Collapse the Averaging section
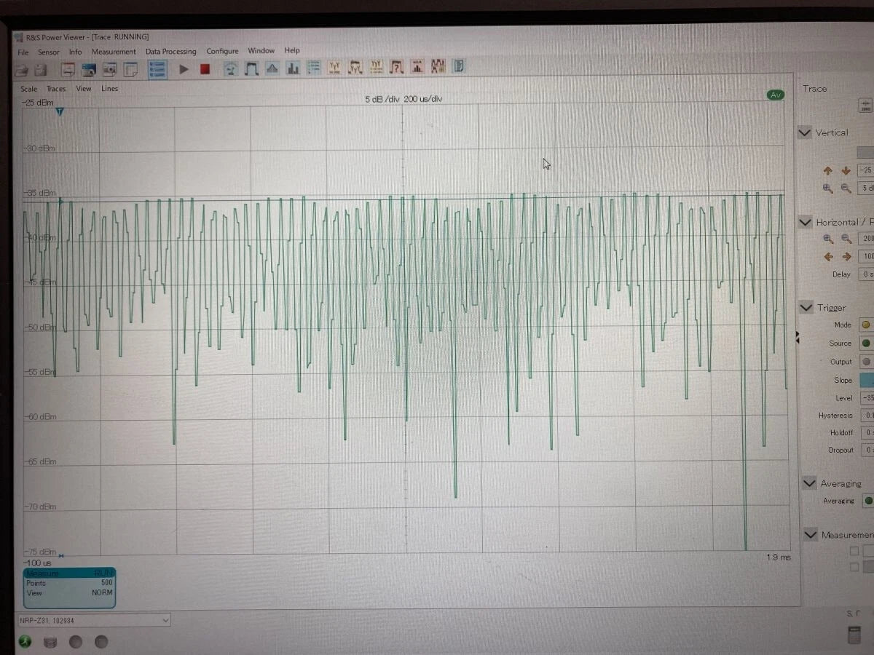 click(809, 483)
